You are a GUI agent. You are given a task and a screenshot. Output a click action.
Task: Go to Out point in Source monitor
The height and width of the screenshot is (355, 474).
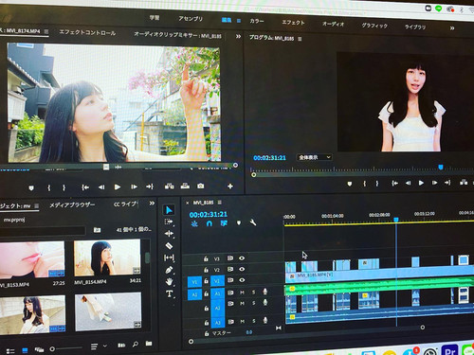pos(150,186)
